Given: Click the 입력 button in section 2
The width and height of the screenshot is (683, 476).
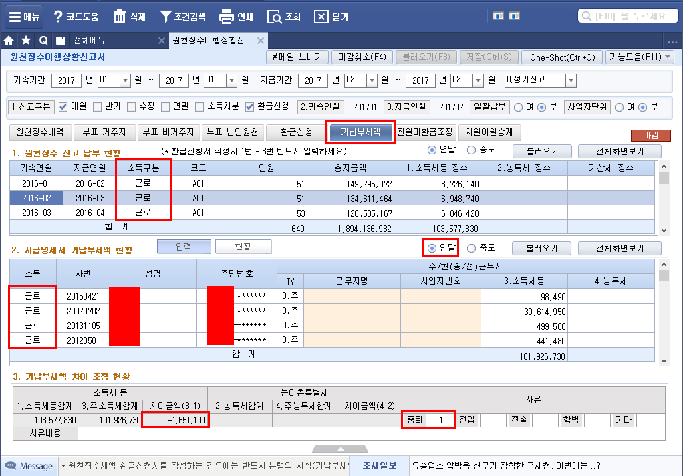Looking at the screenshot, I should [x=184, y=246].
